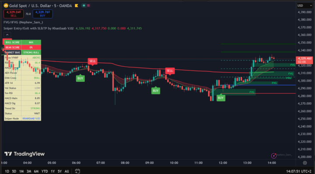Click the WAIT status value

[x=37, y=113]
